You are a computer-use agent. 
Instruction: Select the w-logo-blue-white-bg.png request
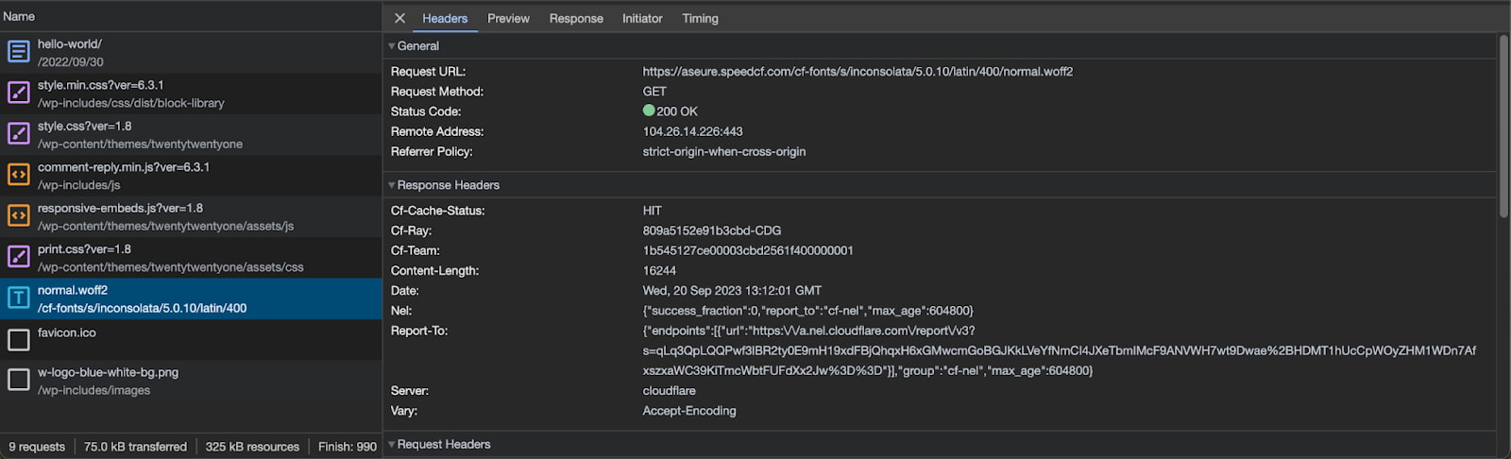pos(191,381)
